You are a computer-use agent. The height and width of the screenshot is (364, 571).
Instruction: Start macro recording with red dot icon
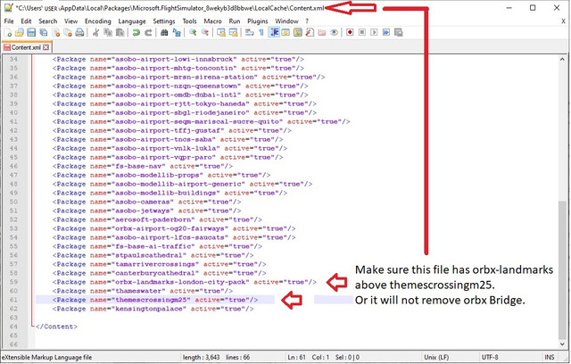350,33
